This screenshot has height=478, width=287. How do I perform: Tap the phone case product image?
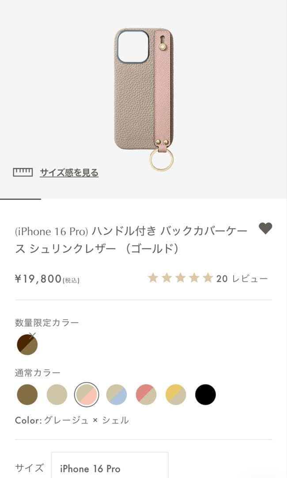[x=144, y=99]
